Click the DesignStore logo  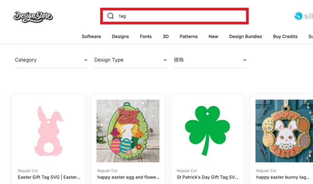pos(32,17)
